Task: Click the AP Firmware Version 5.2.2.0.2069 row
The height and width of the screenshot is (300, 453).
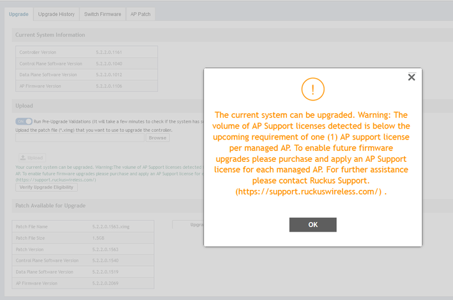Action: coord(83,283)
